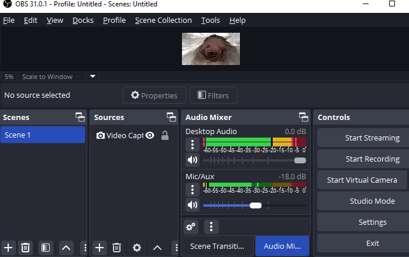Screen dimensions: 409x257
Task: Add a new scene with plus icon
Action: click(x=8, y=248)
